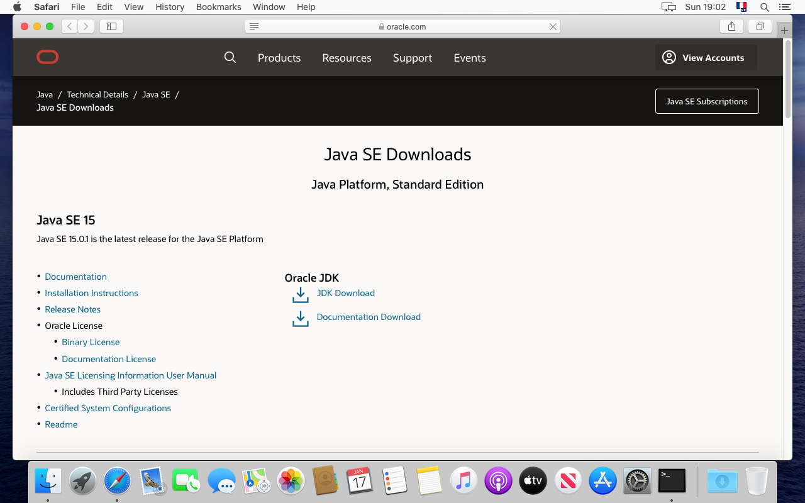The width and height of the screenshot is (805, 503).
Task: Open a new tab with plus button
Action: pos(784,30)
